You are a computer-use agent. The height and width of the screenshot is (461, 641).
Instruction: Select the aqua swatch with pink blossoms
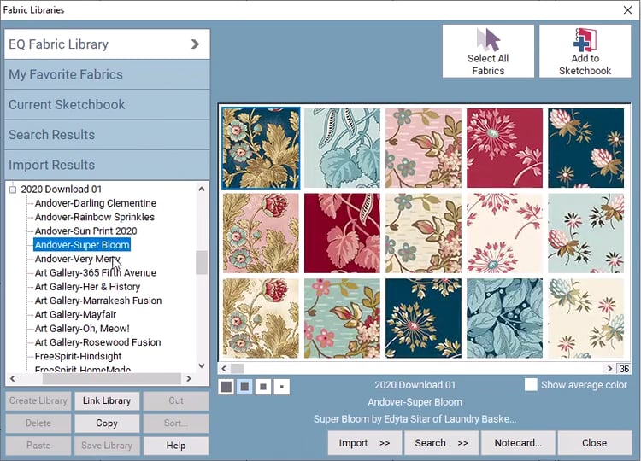coord(342,318)
